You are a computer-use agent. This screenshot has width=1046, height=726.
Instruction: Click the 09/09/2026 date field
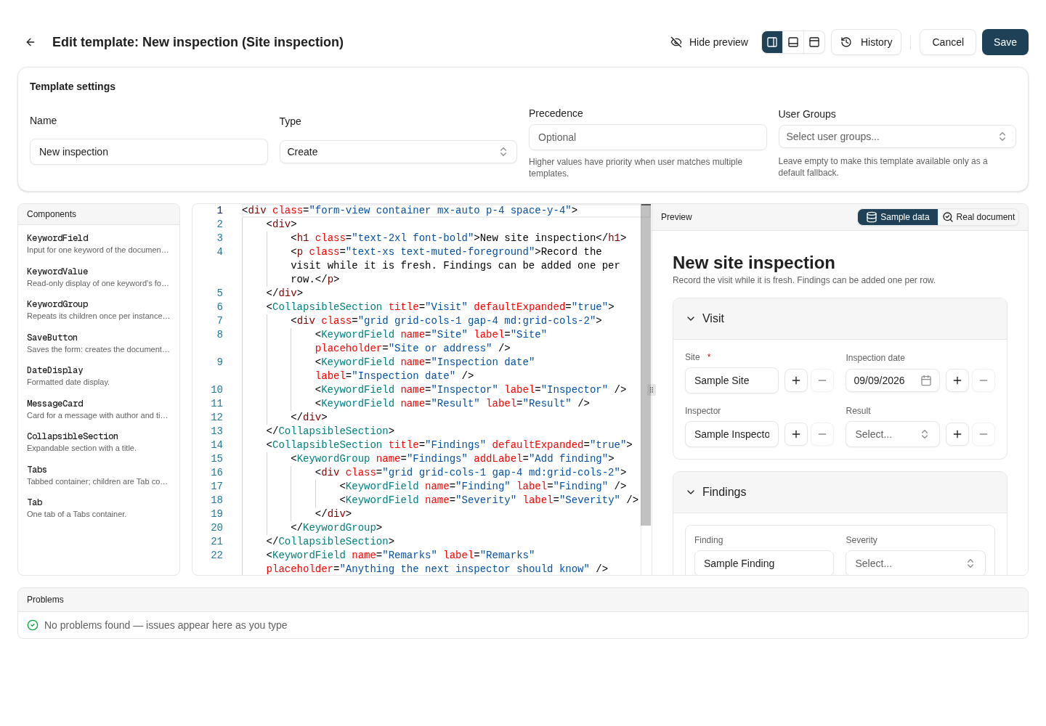coord(893,380)
